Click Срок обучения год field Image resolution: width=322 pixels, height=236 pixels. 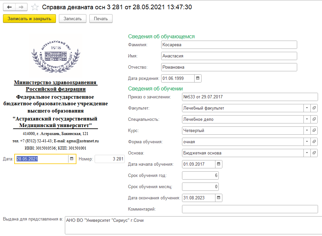pyautogui.click(x=200, y=175)
